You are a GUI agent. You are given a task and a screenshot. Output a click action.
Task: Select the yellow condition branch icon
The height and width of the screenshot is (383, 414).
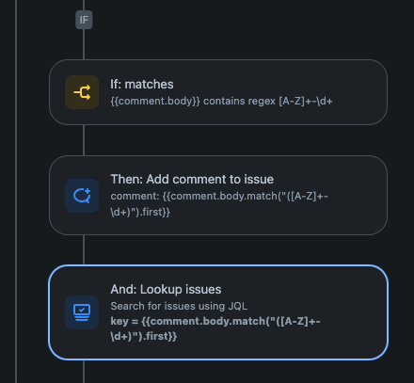pos(82,92)
